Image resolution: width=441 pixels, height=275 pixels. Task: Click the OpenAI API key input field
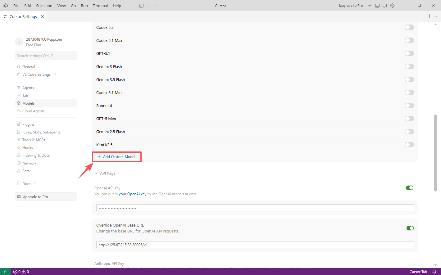[255, 208]
